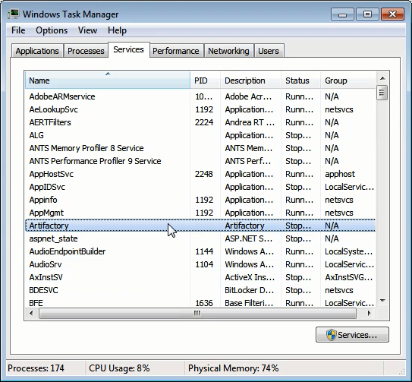Open the Options menu
The height and width of the screenshot is (382, 412).
coord(52,30)
